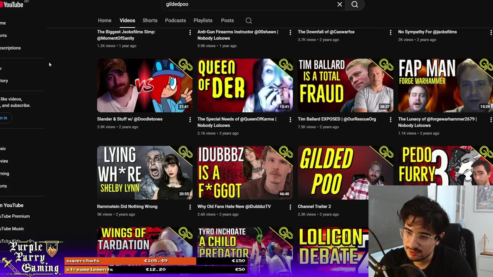Open title link Why Old Fans Hate New @iDubbbzTV

(234, 207)
